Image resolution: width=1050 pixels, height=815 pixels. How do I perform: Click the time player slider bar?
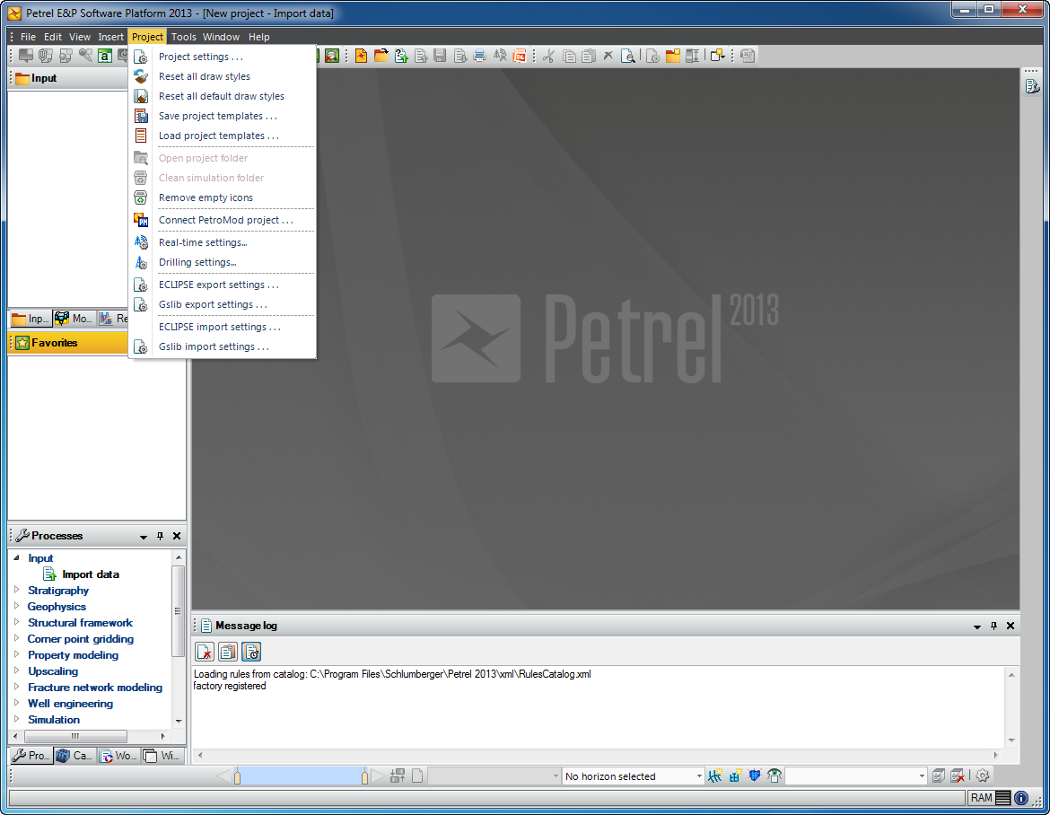tap(301, 776)
